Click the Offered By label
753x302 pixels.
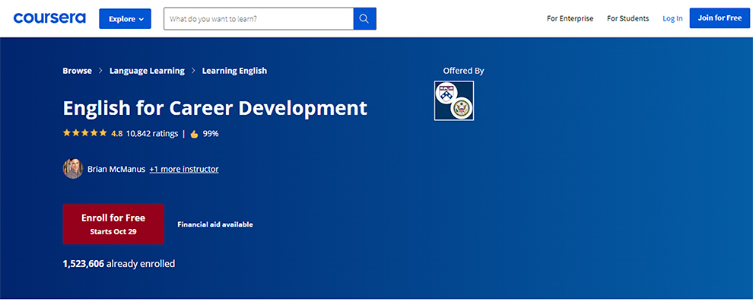click(463, 71)
